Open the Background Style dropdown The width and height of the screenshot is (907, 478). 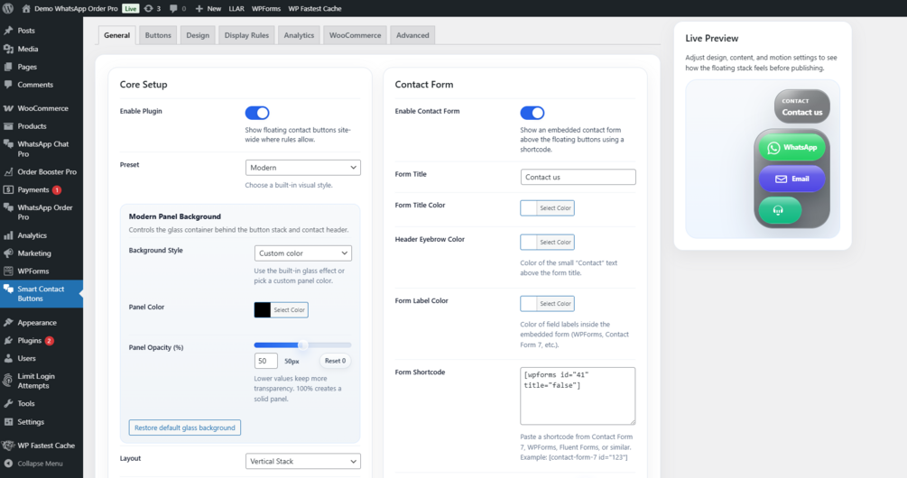coord(302,253)
